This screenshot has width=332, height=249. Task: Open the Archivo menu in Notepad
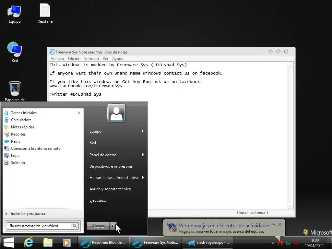[x=57, y=59]
